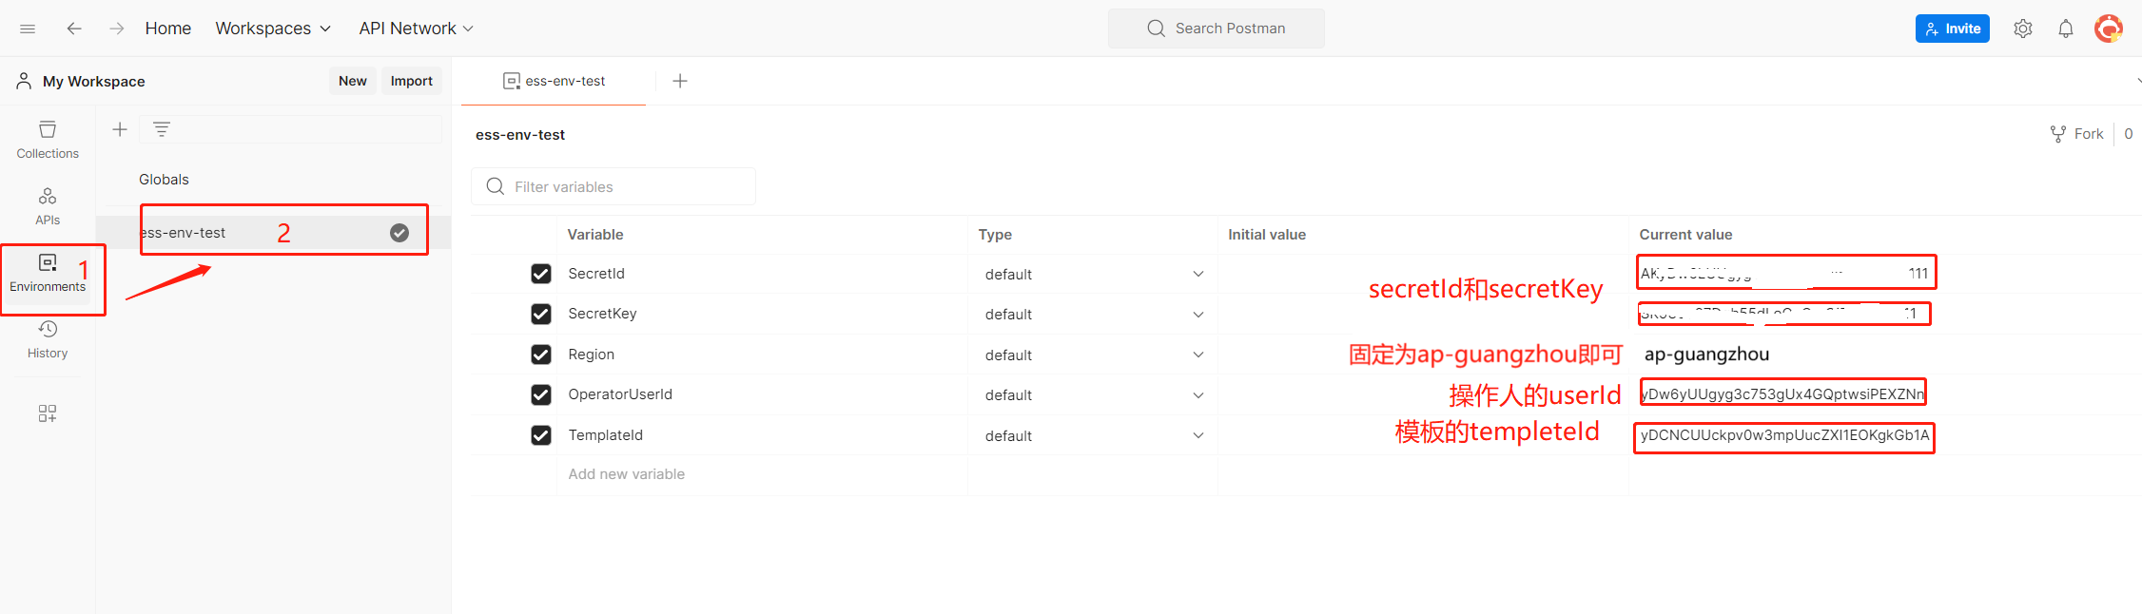Open the History sidebar panel
The image size is (2142, 614).
(48, 339)
